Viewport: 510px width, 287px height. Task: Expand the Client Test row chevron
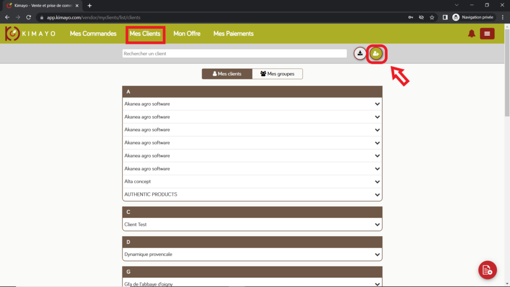377,225
